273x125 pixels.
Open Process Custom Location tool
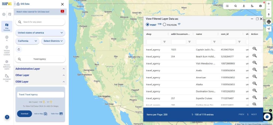[x=7, y=50]
